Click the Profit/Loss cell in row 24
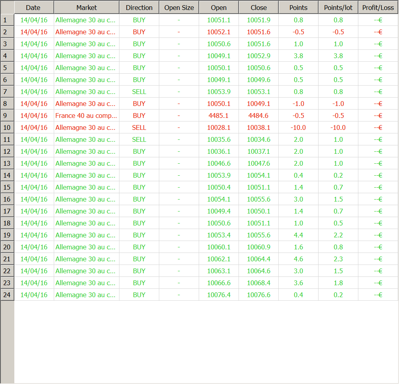399x384 pixels. coord(378,295)
